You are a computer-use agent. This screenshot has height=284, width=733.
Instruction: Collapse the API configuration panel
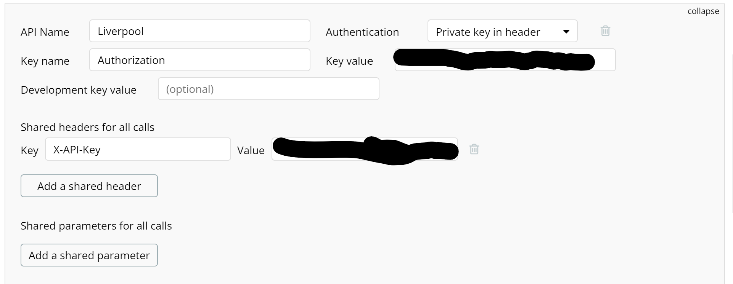[703, 11]
